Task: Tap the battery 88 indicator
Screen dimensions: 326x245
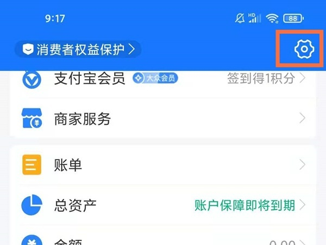Action: click(x=293, y=19)
